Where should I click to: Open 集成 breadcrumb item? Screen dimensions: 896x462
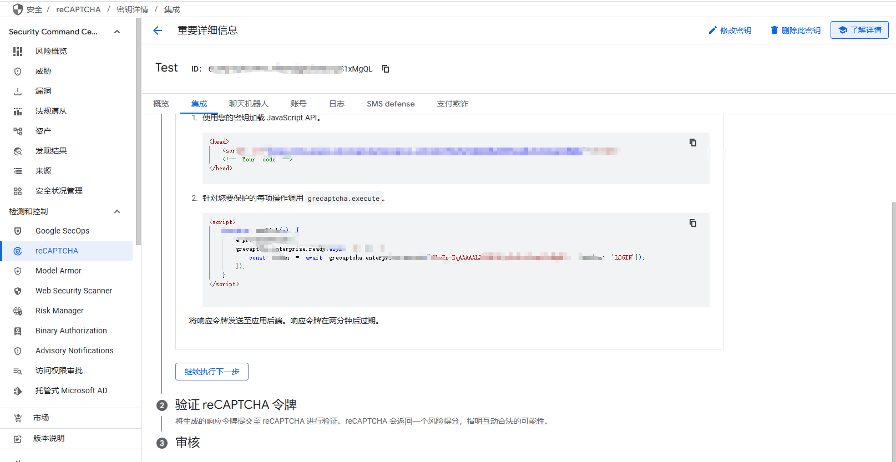(172, 9)
